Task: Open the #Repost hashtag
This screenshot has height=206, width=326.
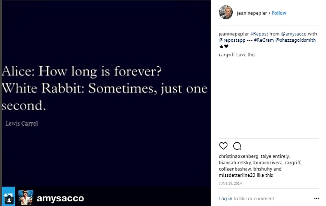Action: (x=259, y=34)
